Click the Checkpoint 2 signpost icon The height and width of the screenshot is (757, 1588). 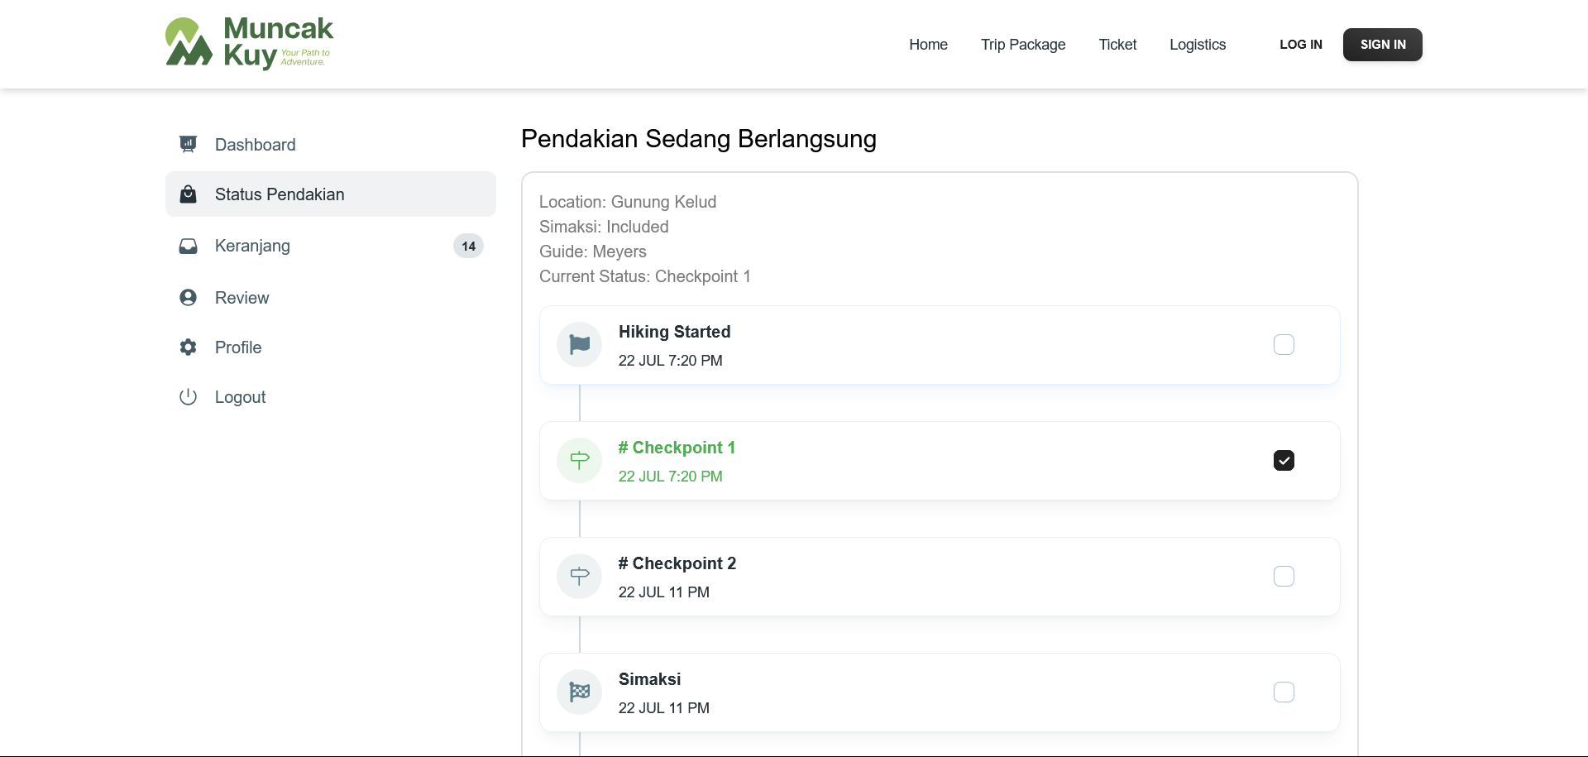(x=580, y=576)
